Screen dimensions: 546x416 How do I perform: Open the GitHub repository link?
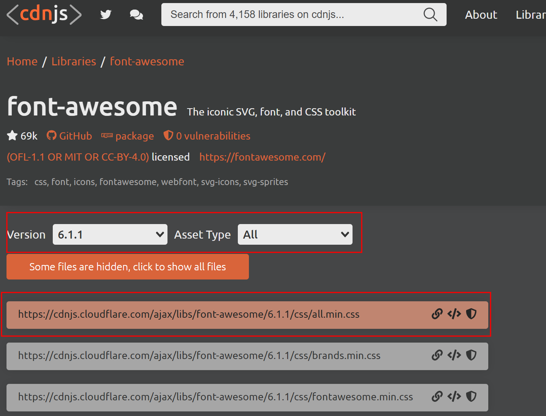pyautogui.click(x=75, y=136)
